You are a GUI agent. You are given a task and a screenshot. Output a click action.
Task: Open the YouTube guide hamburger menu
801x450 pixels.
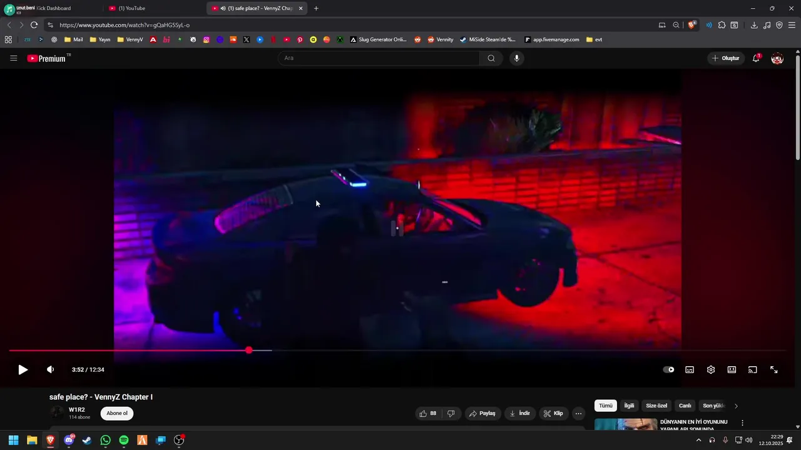tap(14, 58)
